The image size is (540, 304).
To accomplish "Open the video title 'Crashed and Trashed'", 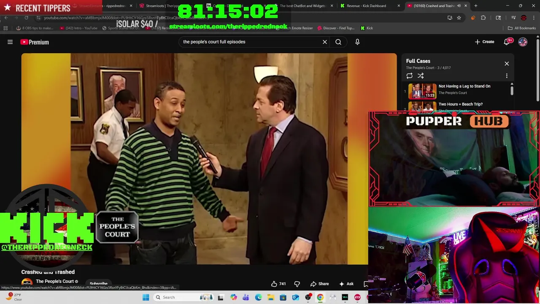I will tap(48, 272).
